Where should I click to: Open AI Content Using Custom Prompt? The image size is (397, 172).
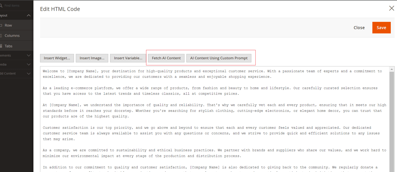coord(219,58)
